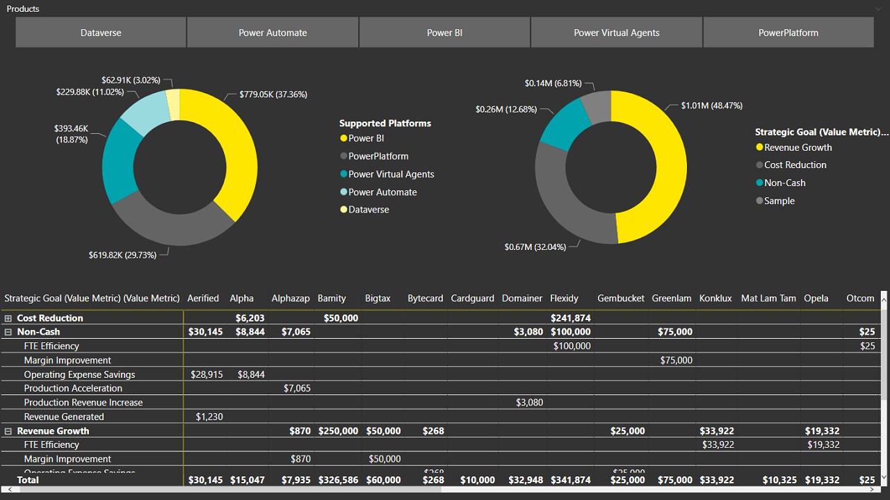
Task: Click the $28,915 Aerified cell
Action: 207,374
